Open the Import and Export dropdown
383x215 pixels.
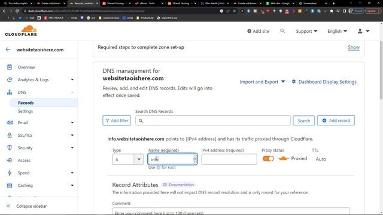[262, 82]
